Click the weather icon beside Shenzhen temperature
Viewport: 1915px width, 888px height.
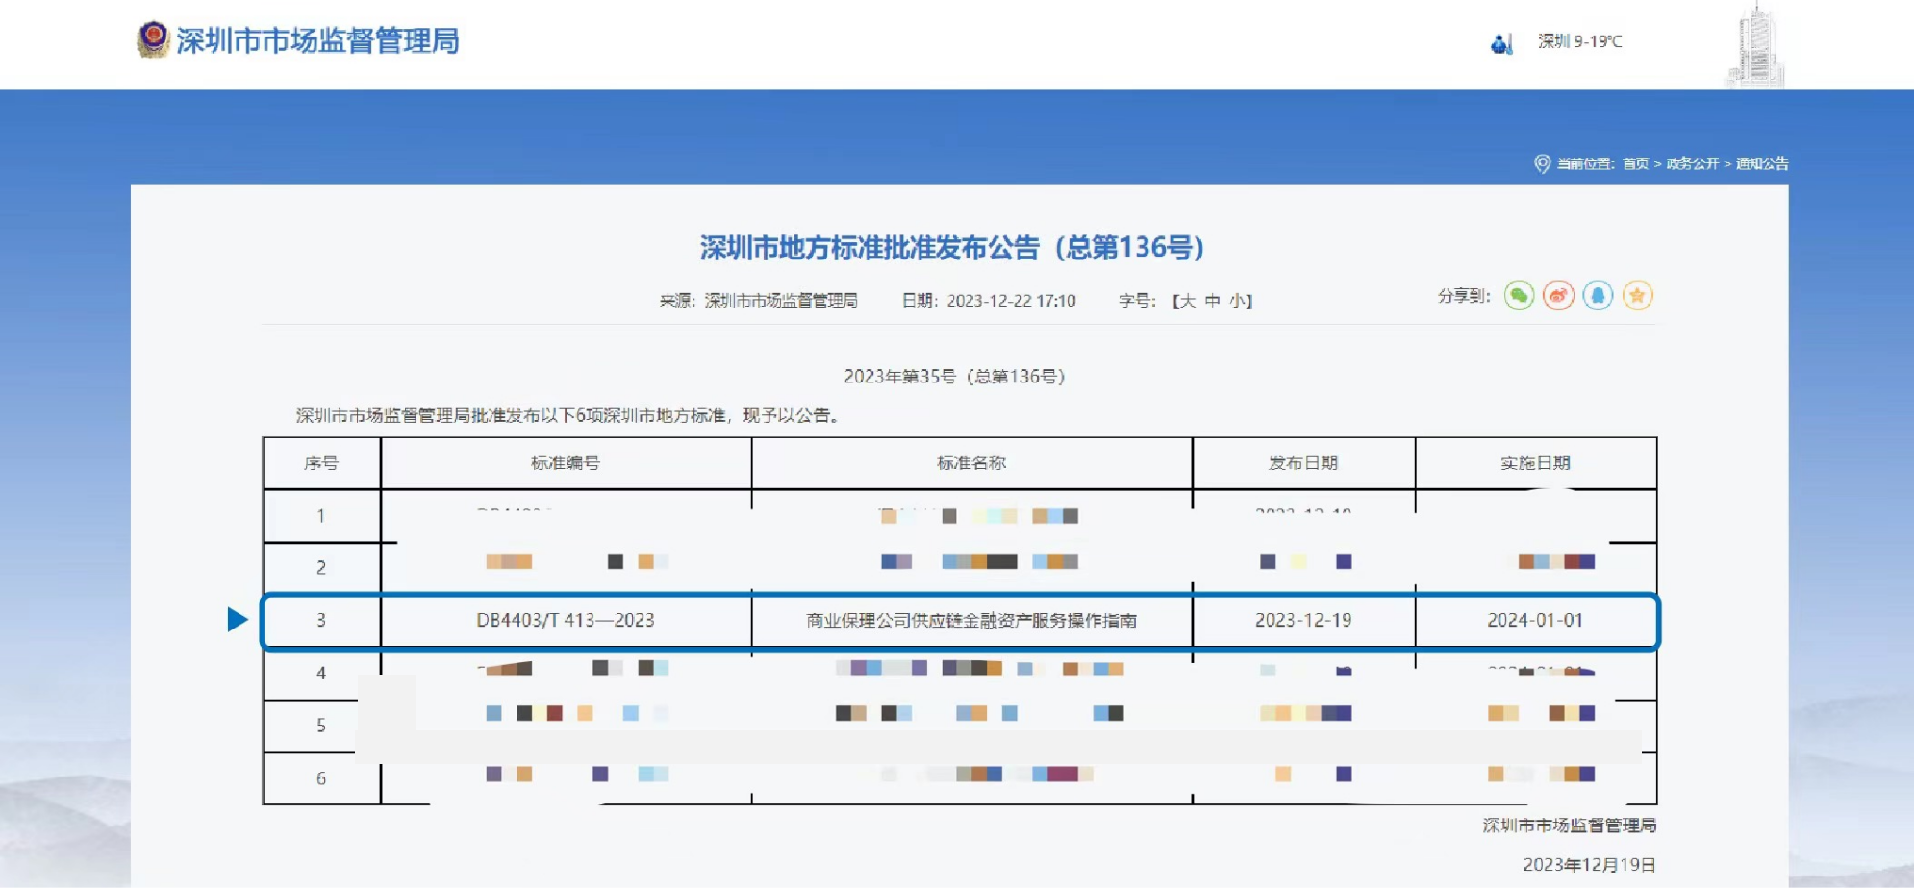(1500, 43)
